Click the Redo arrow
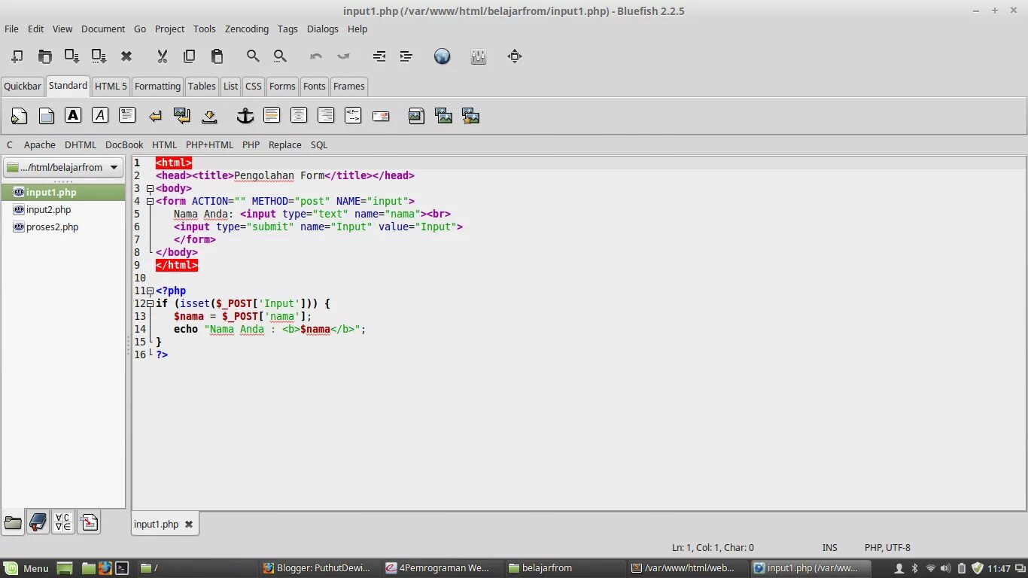The width and height of the screenshot is (1028, 578). (343, 56)
